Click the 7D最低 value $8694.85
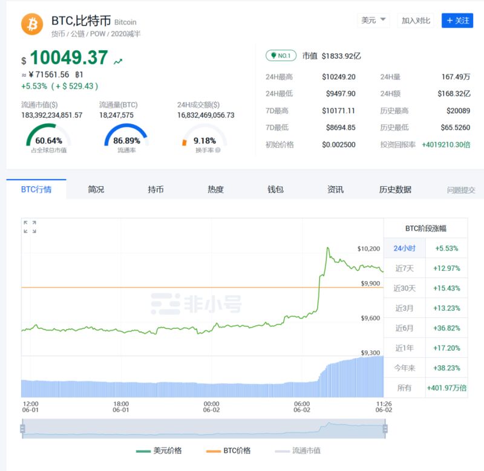Image resolution: width=484 pixels, height=471 pixels. [341, 128]
